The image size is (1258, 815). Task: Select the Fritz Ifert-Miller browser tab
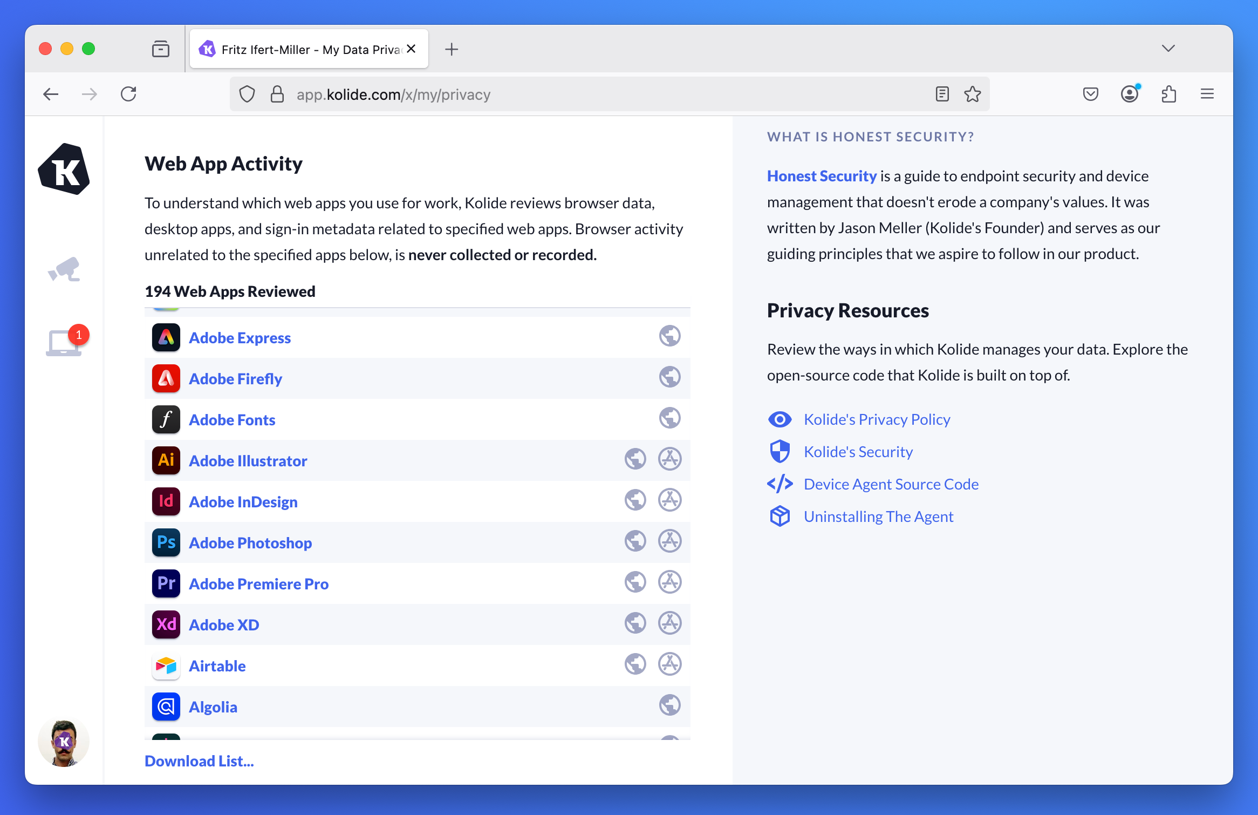pyautogui.click(x=302, y=50)
